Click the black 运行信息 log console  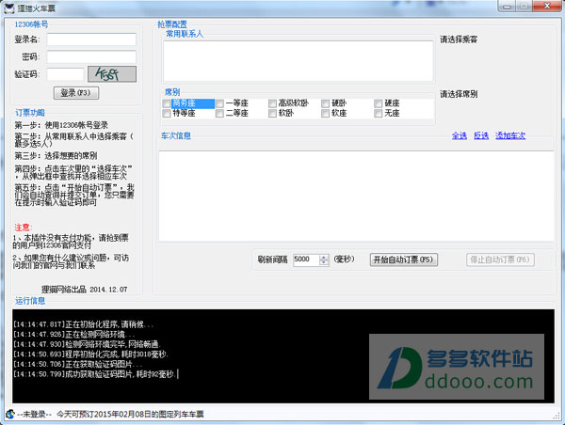pyautogui.click(x=283, y=356)
